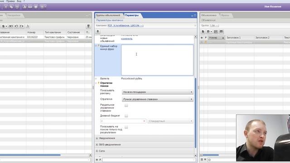Image resolution: width=290 pixels, height=163 pixels.
Task: Click campaigns panel horizontal scrollbar
Action: pos(30,155)
